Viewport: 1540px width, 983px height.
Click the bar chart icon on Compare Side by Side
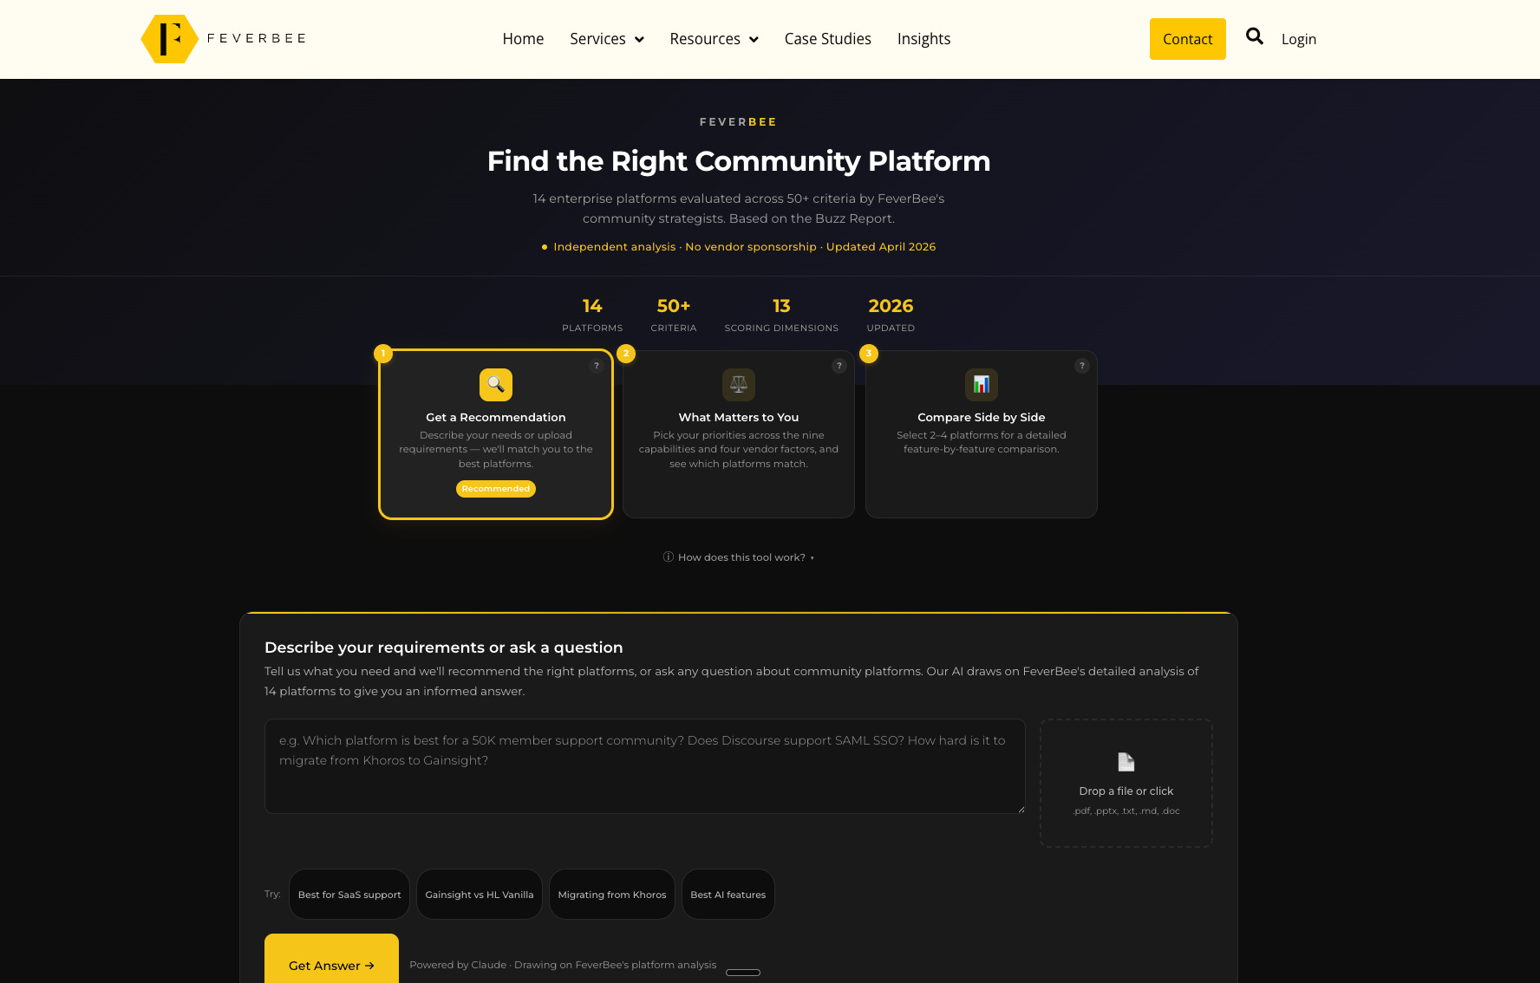[982, 385]
